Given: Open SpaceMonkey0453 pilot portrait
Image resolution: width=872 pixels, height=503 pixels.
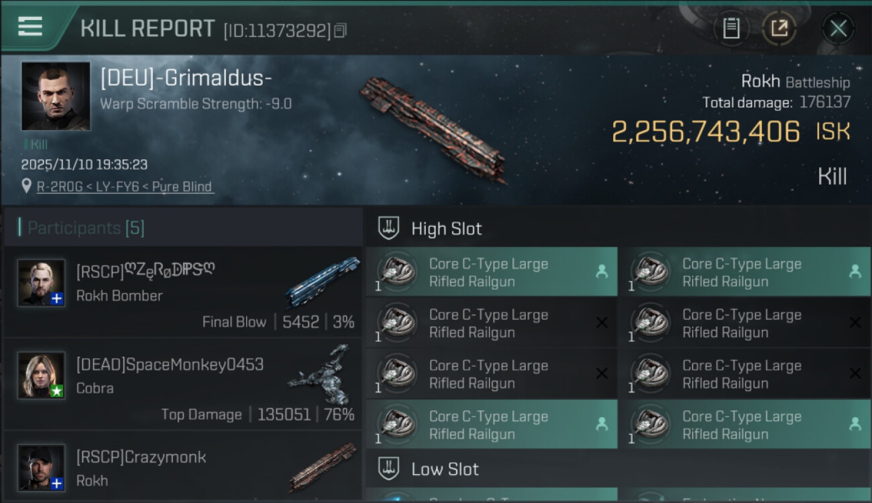Looking at the screenshot, I should click(x=42, y=375).
